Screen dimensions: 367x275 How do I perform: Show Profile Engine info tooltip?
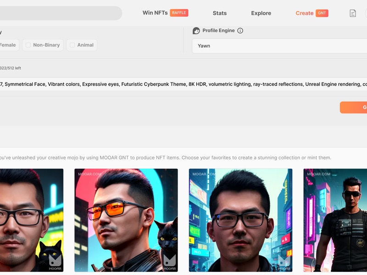click(240, 31)
